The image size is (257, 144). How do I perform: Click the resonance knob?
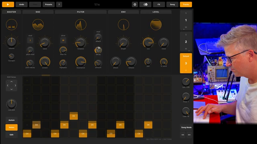point(81,62)
